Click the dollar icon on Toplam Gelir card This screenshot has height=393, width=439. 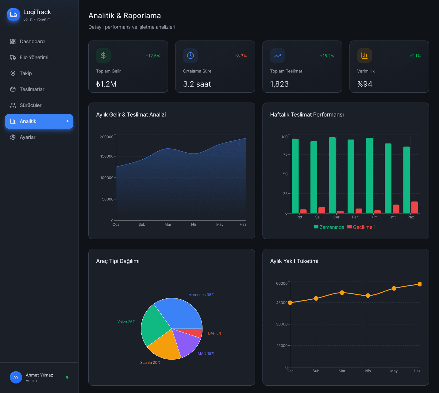(103, 56)
